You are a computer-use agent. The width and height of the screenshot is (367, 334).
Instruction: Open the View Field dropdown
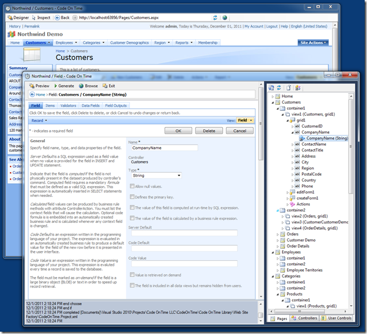pyautogui.click(x=245, y=120)
